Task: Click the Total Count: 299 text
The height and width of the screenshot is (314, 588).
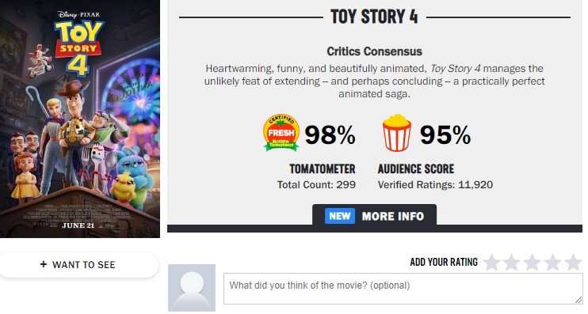Action: point(316,184)
